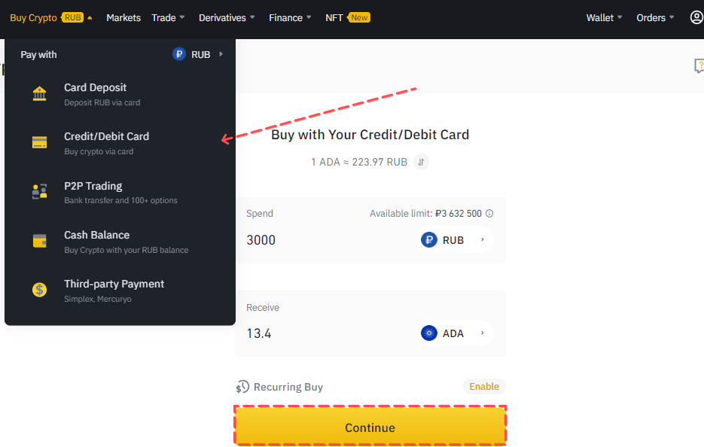Screen dimensions: 704x447
Task: Open the RUB spend currency selector
Action: point(454,240)
